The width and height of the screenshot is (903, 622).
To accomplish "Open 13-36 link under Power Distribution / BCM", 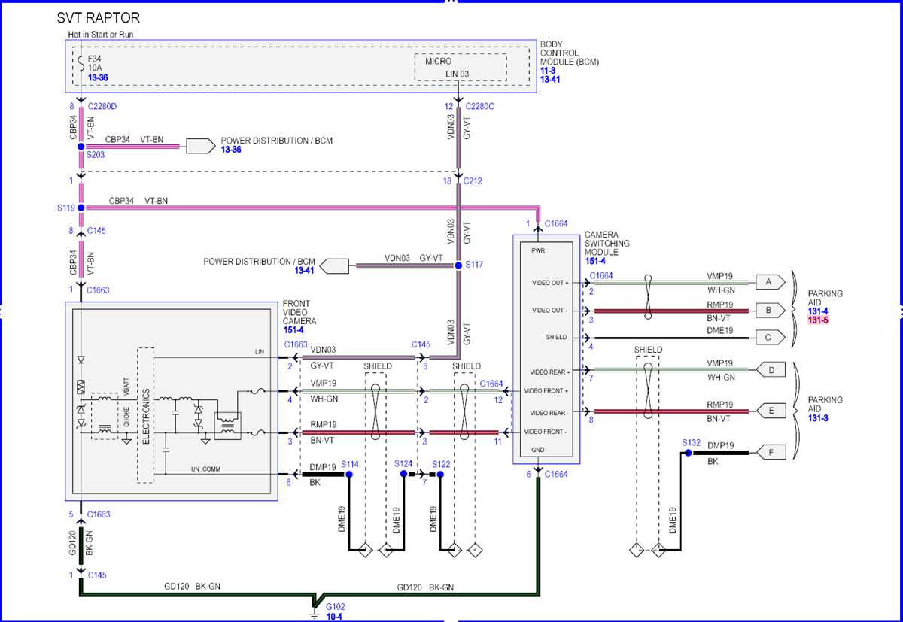I will [x=231, y=150].
